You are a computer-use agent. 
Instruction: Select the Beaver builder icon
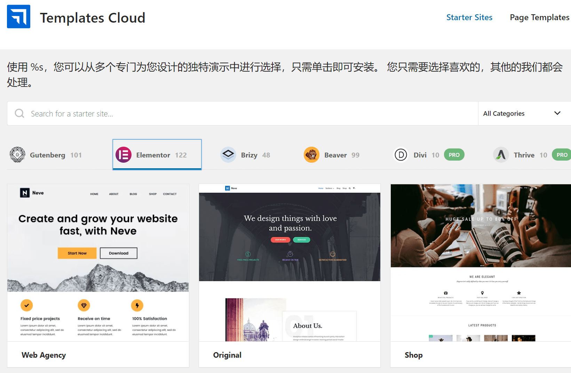(x=312, y=155)
